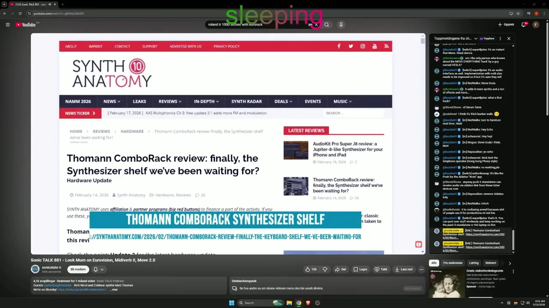Image resolution: width=549 pixels, height=308 pixels.
Task: Open more actions ellipsis under video
Action: click(x=422, y=269)
